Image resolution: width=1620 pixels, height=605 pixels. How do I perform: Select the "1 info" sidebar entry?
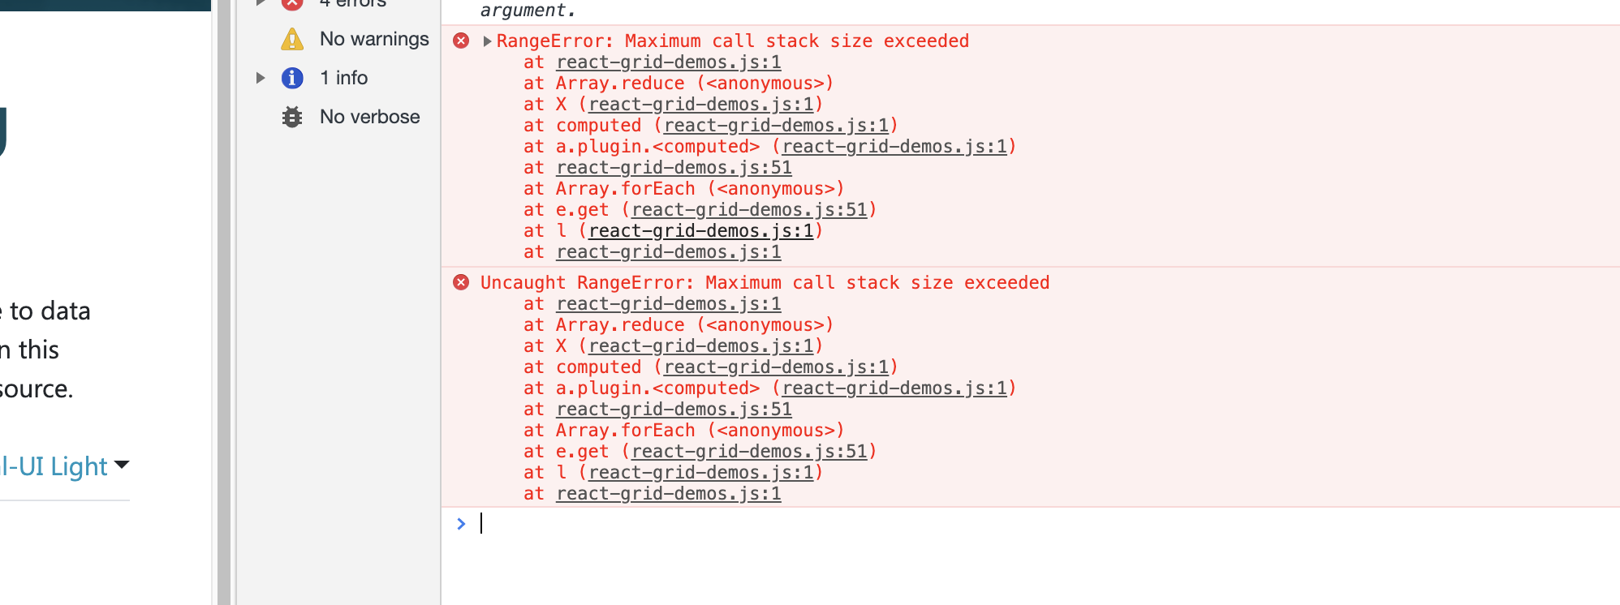pyautogui.click(x=343, y=77)
